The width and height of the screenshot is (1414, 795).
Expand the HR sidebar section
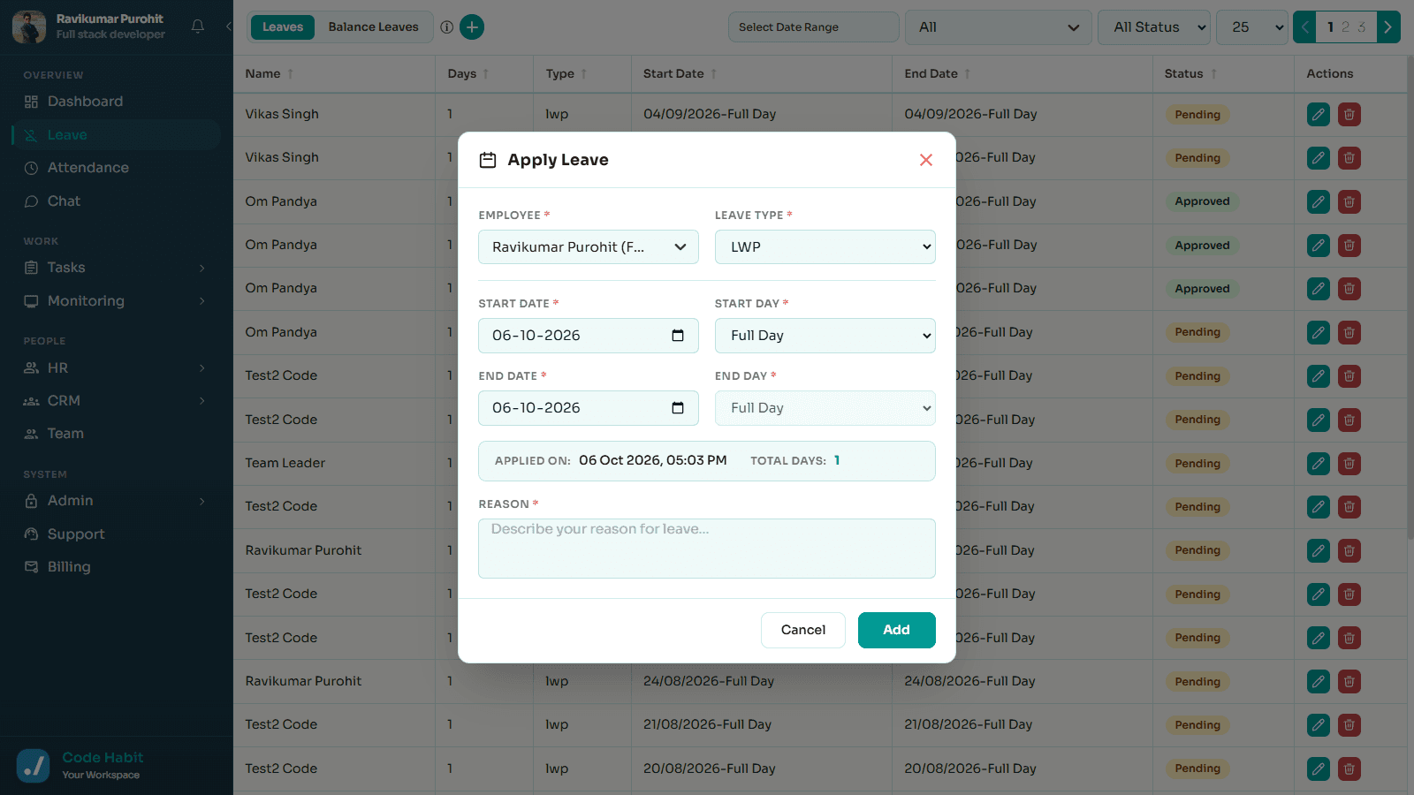pyautogui.click(x=116, y=367)
